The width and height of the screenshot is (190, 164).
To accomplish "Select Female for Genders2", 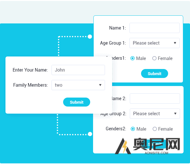I will 155,129.
